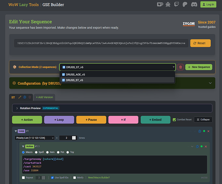The height and width of the screenshot is (184, 222).
Task: Remove Loop #1 with red X
Action: pos(208,131)
